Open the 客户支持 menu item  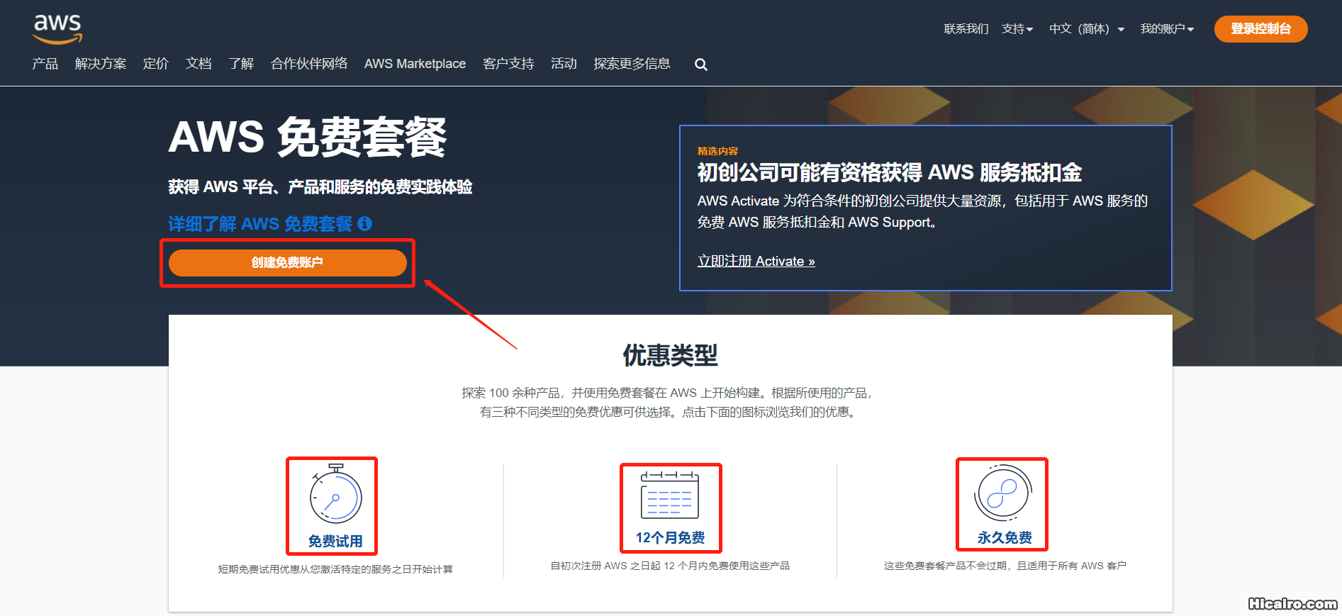click(x=508, y=64)
